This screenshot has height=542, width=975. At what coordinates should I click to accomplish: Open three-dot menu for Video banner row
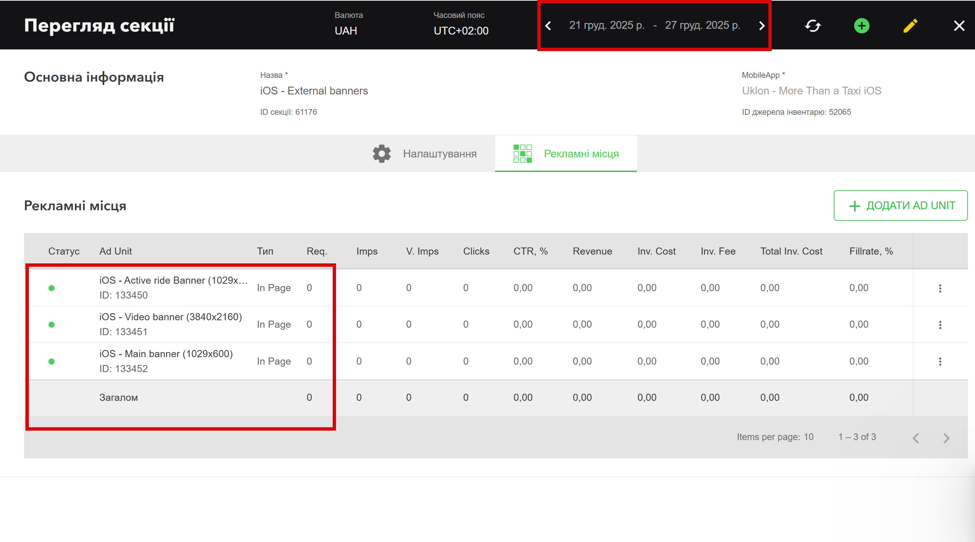[x=940, y=325]
